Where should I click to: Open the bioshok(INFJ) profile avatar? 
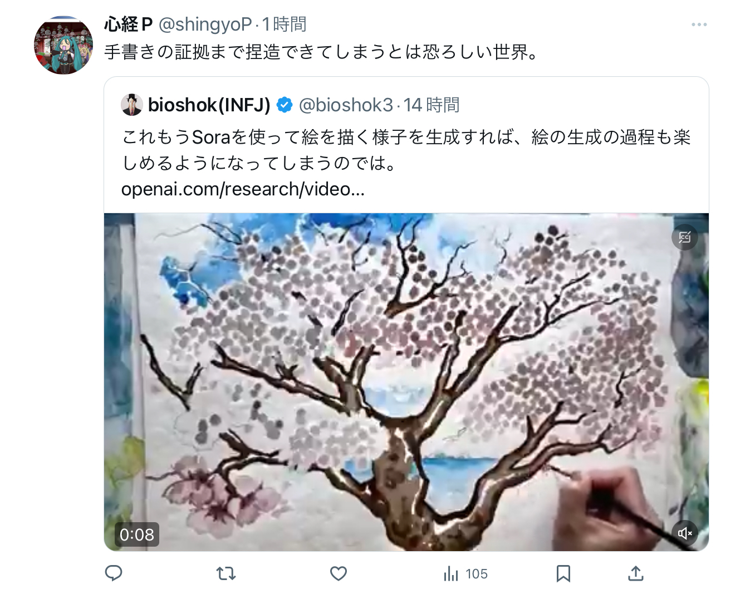click(132, 105)
